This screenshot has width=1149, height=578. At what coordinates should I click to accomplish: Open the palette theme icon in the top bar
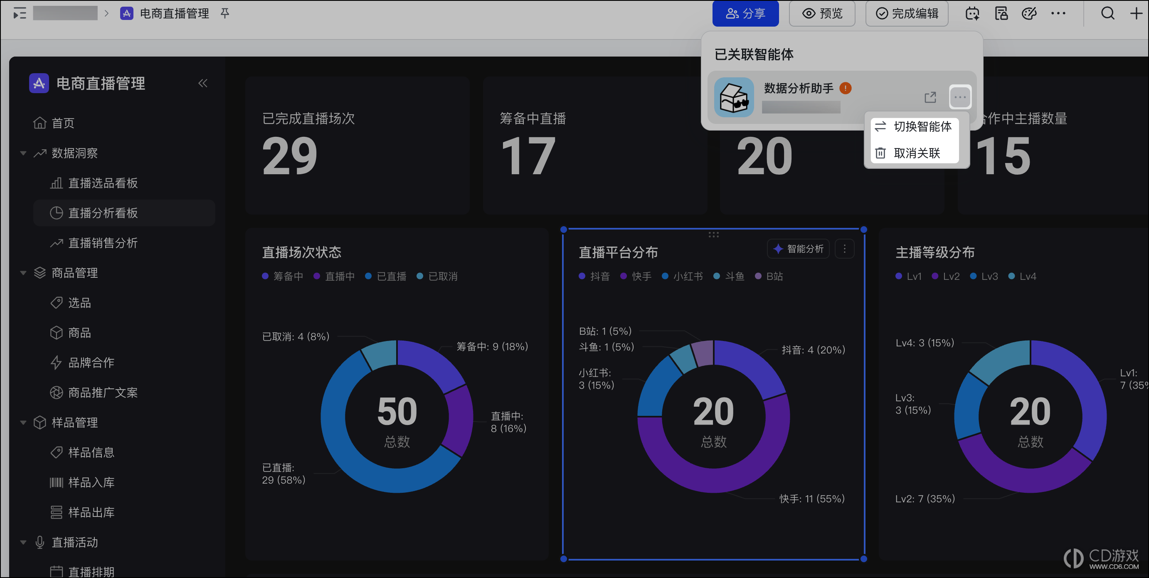click(x=1029, y=13)
